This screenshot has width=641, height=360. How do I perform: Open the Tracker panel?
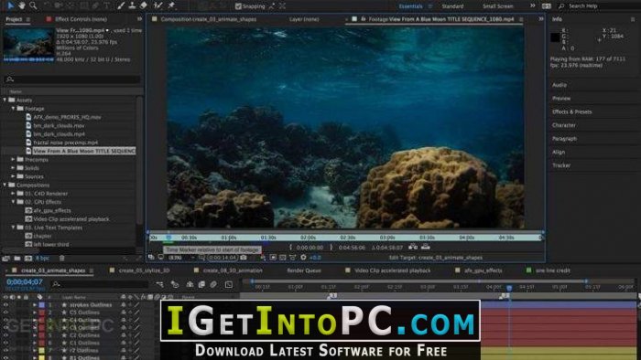point(560,165)
